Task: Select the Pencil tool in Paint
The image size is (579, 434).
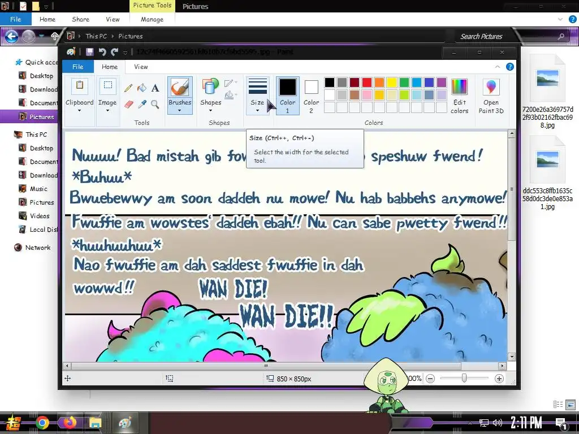Action: (x=128, y=88)
